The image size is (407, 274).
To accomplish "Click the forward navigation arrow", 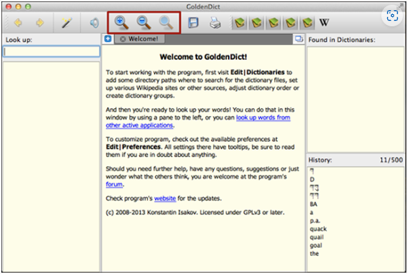I will pyautogui.click(x=40, y=22).
